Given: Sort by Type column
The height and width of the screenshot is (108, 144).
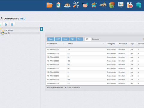Looking at the screenshot, I should click(x=132, y=45).
